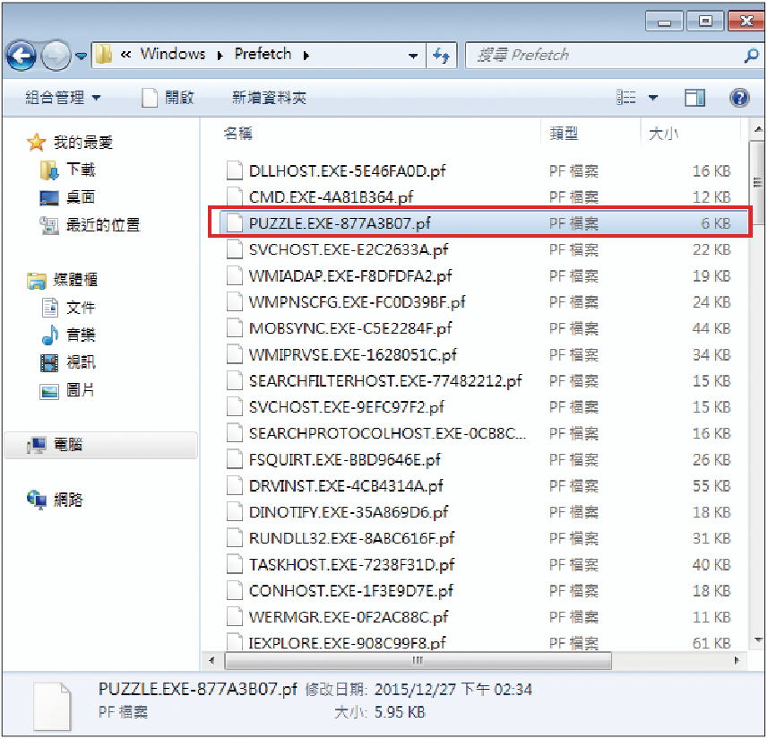Click the 桌面 monitor icon
768x740 pixels.
(49, 197)
